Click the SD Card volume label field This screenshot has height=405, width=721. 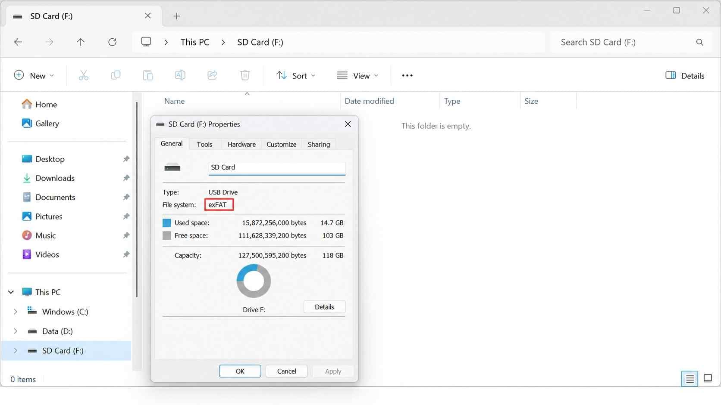click(277, 168)
